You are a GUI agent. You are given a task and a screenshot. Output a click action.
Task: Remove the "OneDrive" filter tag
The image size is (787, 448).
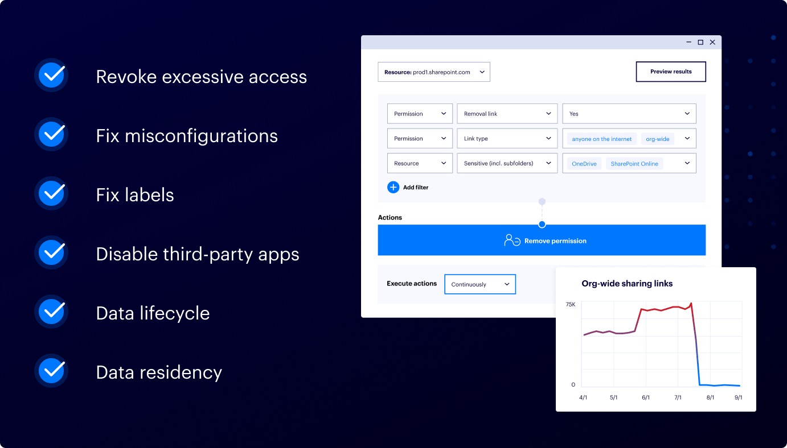pos(583,163)
